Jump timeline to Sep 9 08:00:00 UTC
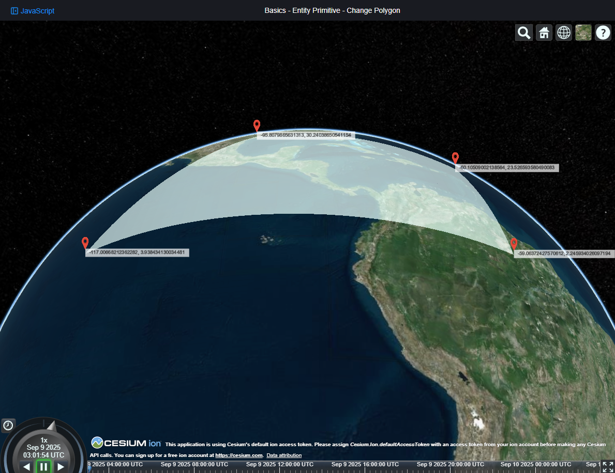The height and width of the screenshot is (473, 615). (x=194, y=464)
